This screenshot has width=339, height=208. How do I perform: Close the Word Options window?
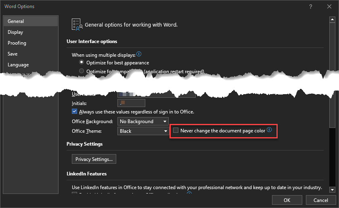pyautogui.click(x=329, y=7)
